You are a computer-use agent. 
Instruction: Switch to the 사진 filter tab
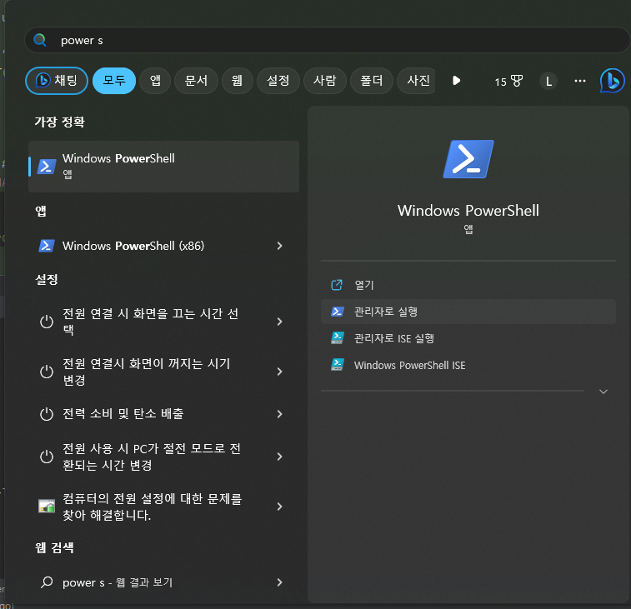click(417, 81)
